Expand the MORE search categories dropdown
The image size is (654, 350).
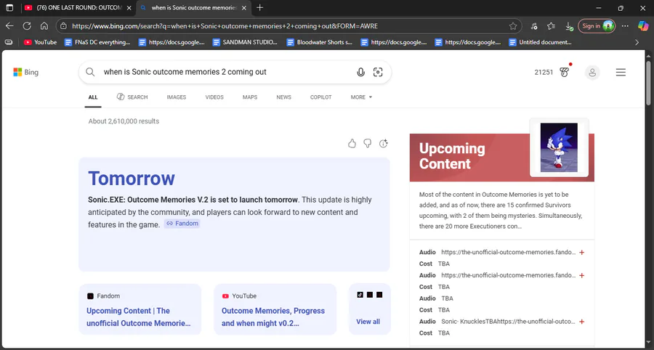pyautogui.click(x=361, y=97)
